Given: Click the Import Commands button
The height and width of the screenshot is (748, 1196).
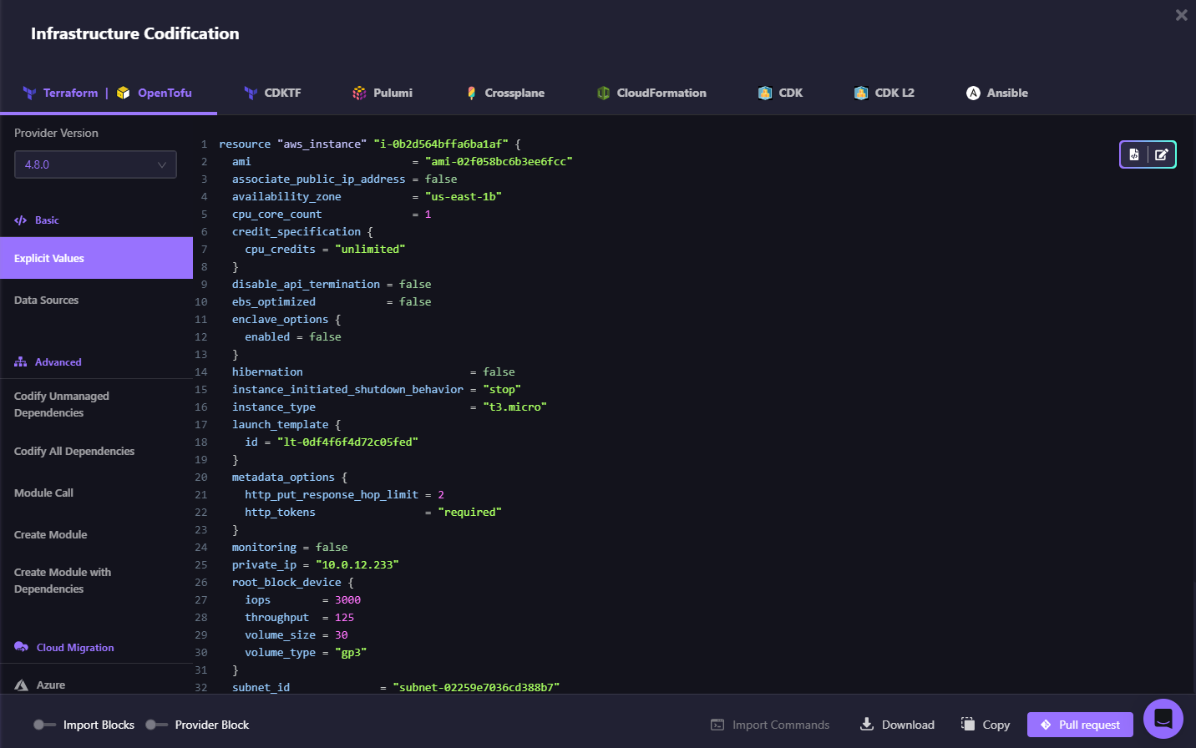Looking at the screenshot, I should click(770, 725).
